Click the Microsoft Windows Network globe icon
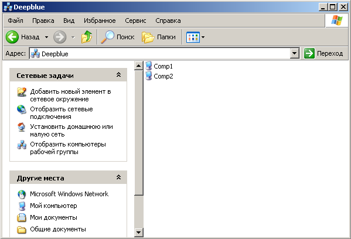 pyautogui.click(x=22, y=194)
